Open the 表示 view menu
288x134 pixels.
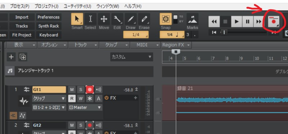pos(22,45)
